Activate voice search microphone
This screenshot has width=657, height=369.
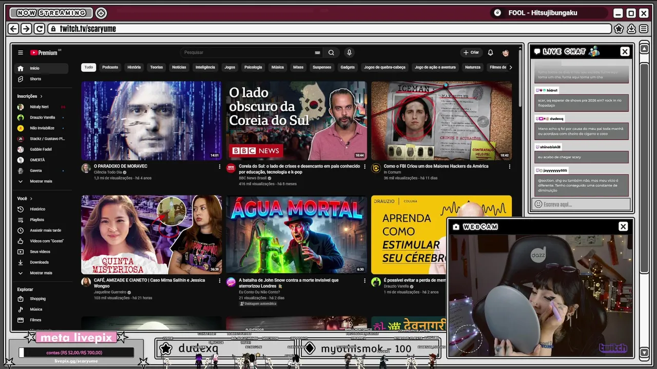pyautogui.click(x=349, y=52)
